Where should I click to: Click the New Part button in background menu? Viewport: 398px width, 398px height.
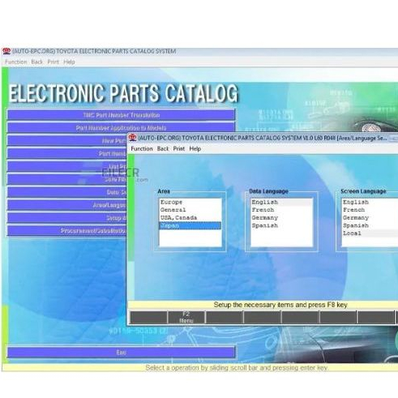click(x=66, y=141)
